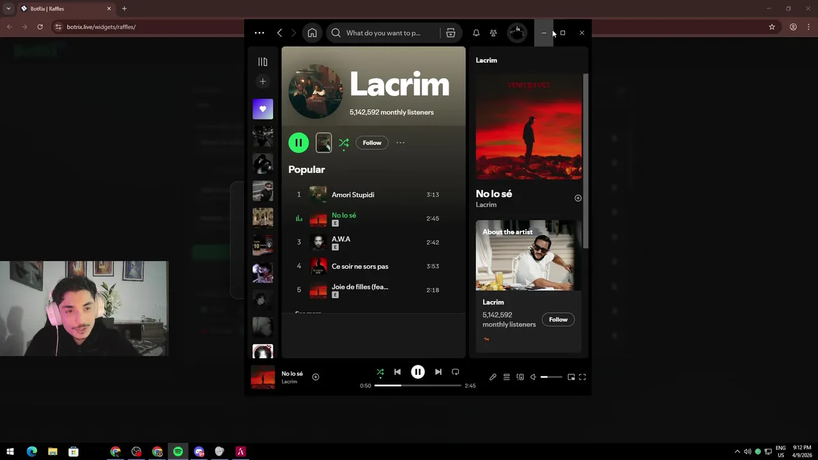This screenshot has height=460, width=818.
Task: Open Microsoft Store from taskbar
Action: pyautogui.click(x=73, y=452)
